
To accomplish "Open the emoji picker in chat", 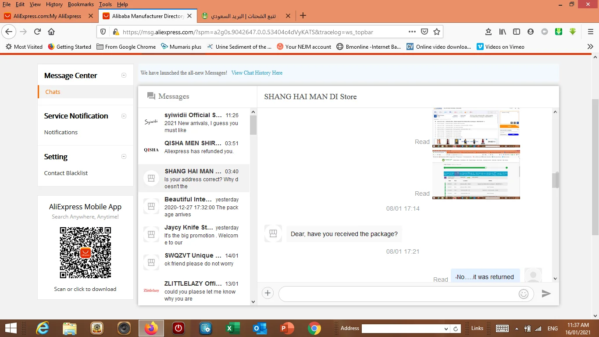I will coord(524,294).
